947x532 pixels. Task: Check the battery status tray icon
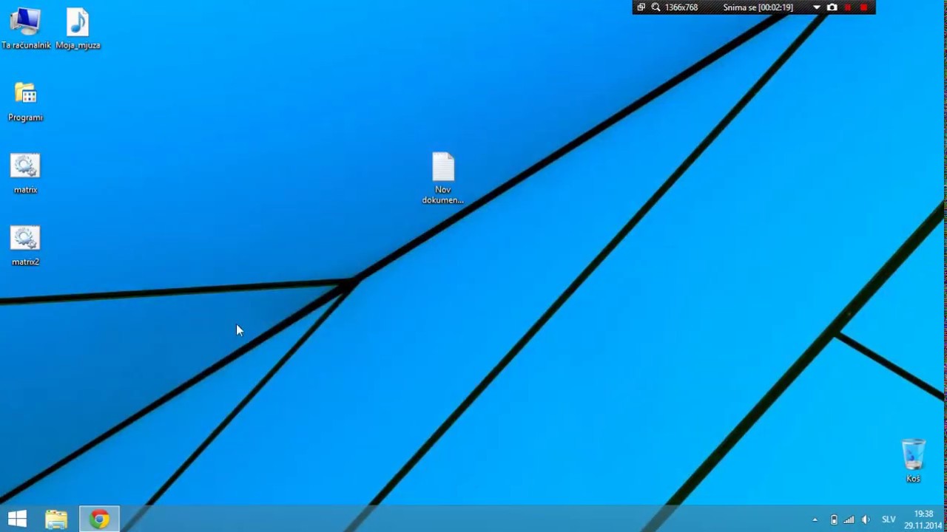[834, 520]
